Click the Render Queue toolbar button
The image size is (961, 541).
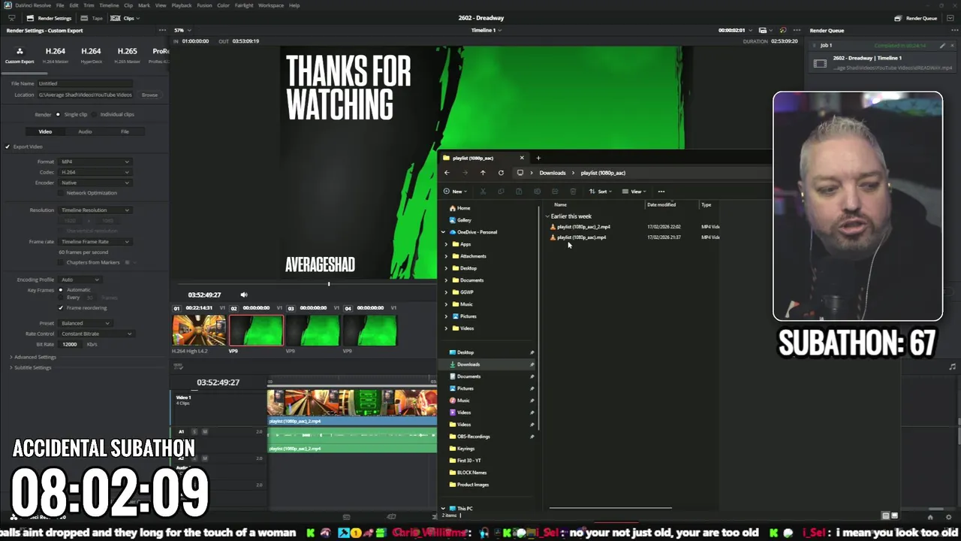916,18
